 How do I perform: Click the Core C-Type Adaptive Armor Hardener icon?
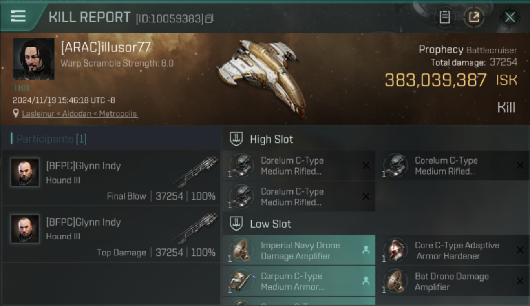point(395,250)
